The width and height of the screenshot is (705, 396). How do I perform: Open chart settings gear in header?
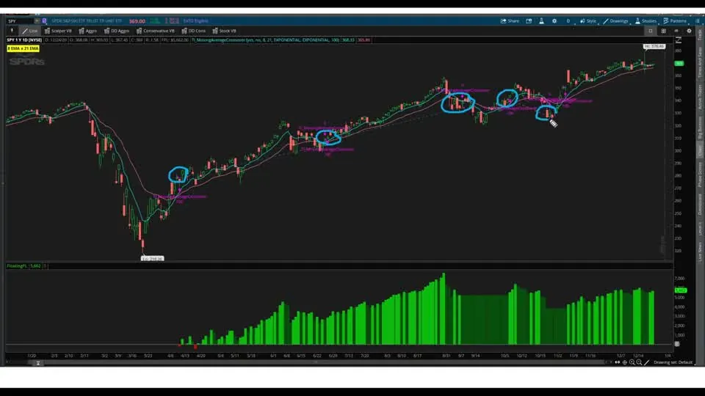(554, 21)
